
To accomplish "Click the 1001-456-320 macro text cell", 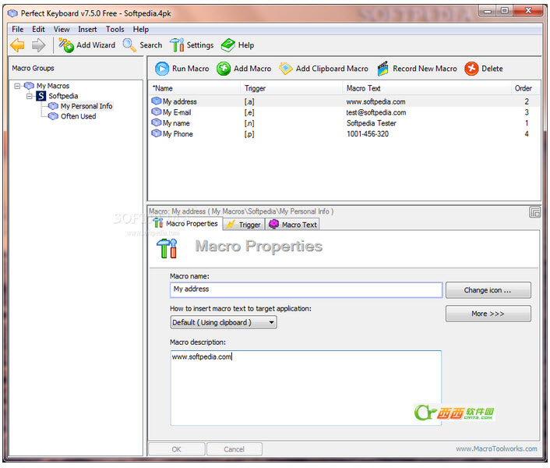I will coord(368,133).
